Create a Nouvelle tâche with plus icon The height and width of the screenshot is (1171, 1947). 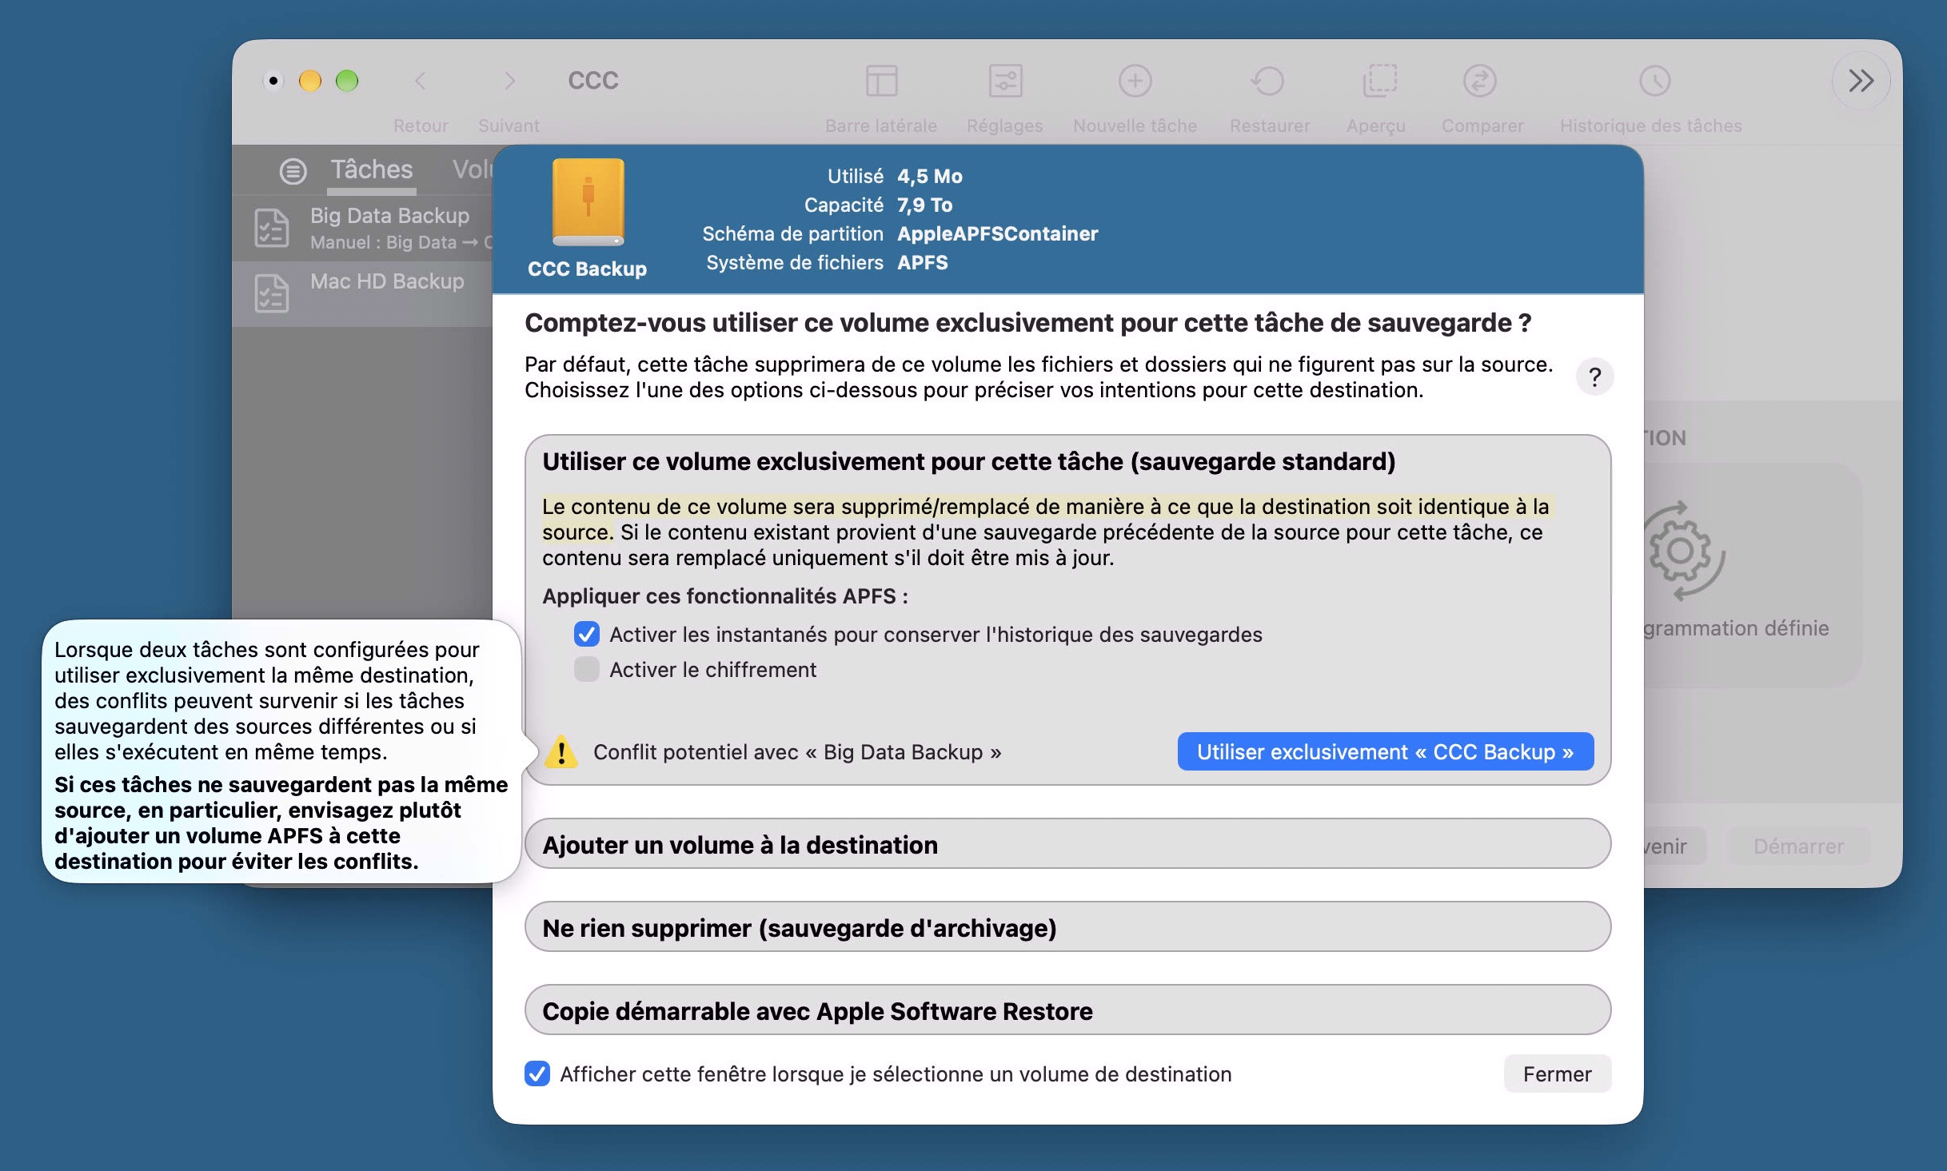tap(1135, 81)
